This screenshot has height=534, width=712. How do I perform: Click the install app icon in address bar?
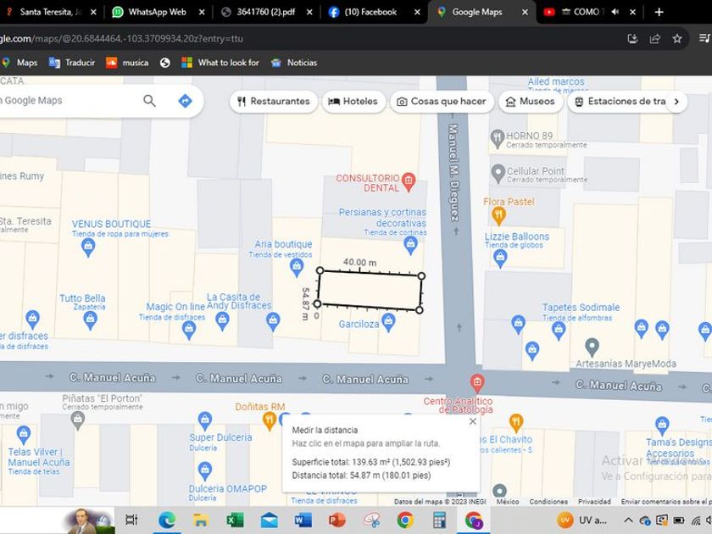(632, 39)
